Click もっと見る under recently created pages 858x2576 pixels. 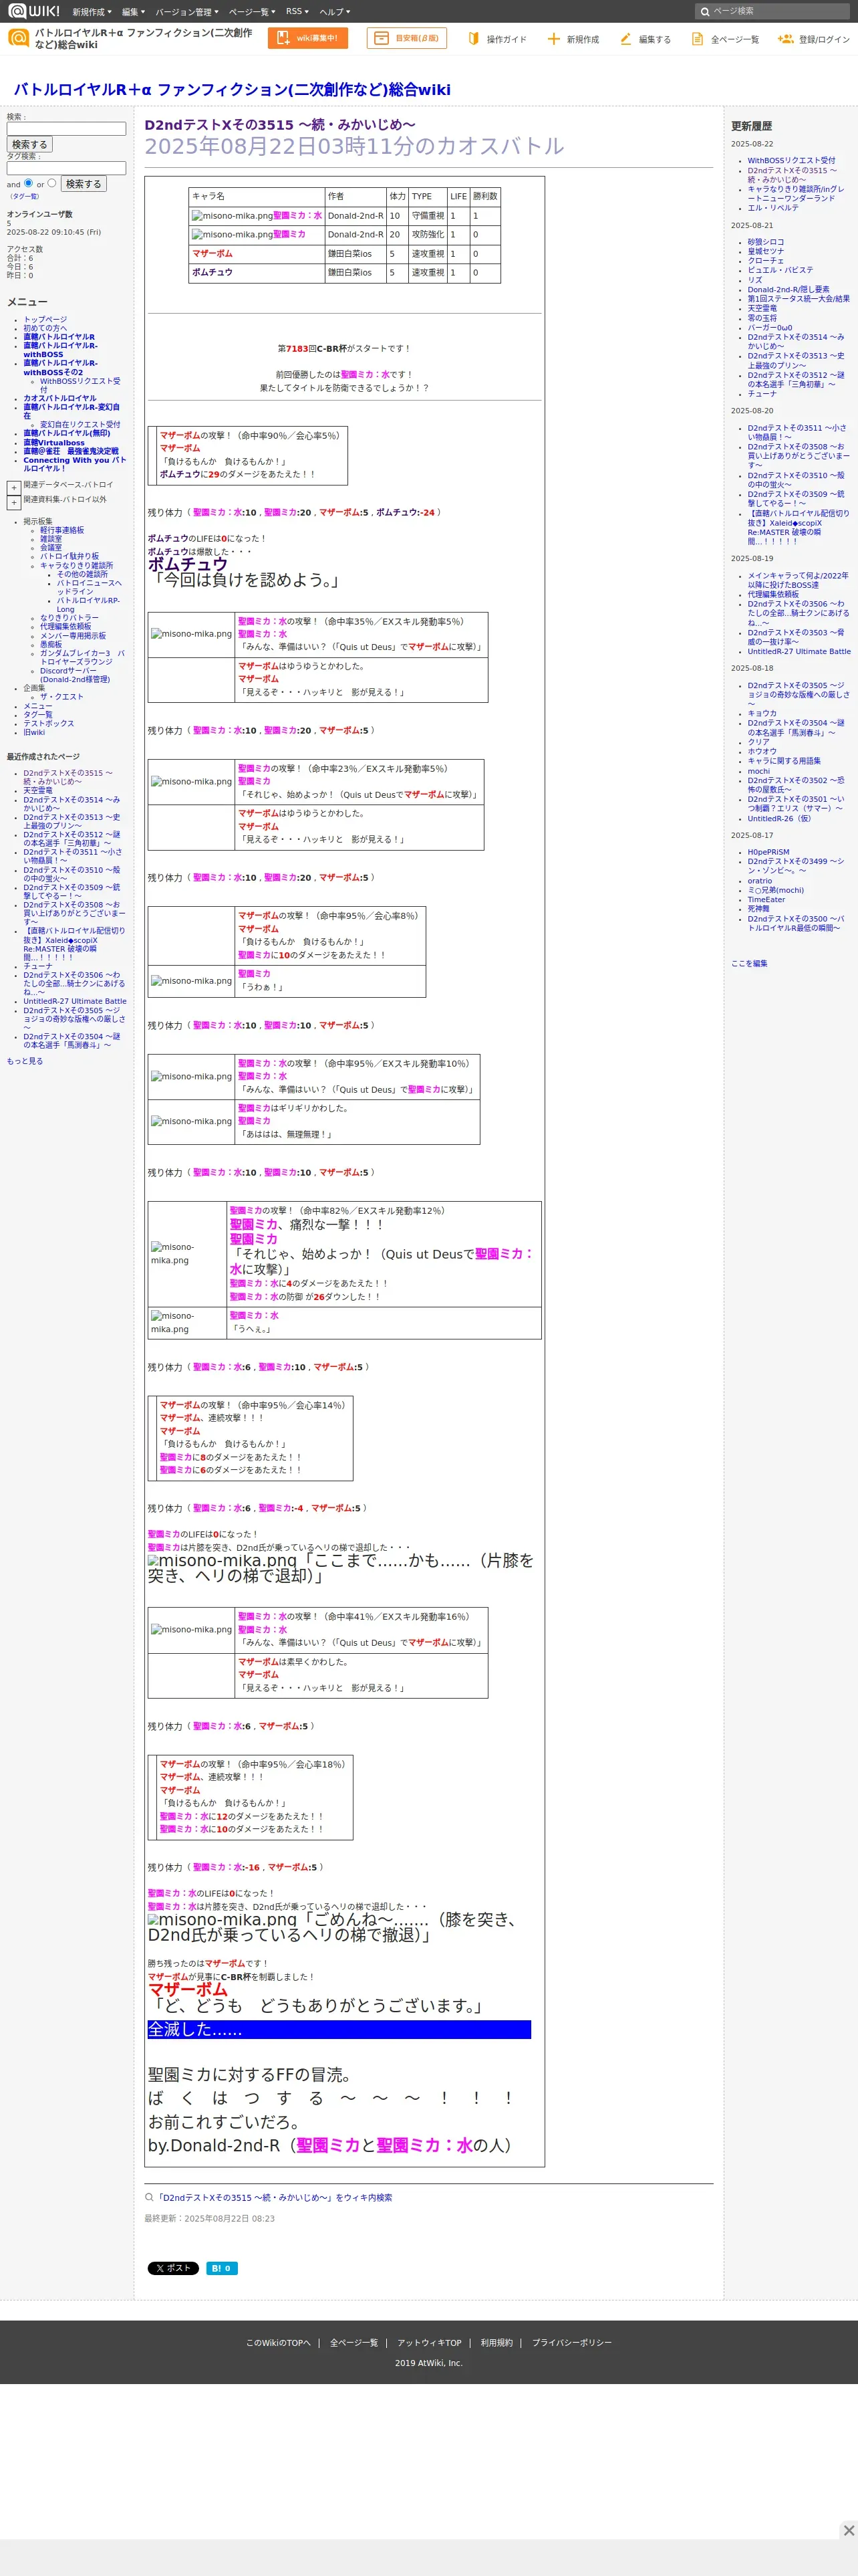(x=25, y=1061)
